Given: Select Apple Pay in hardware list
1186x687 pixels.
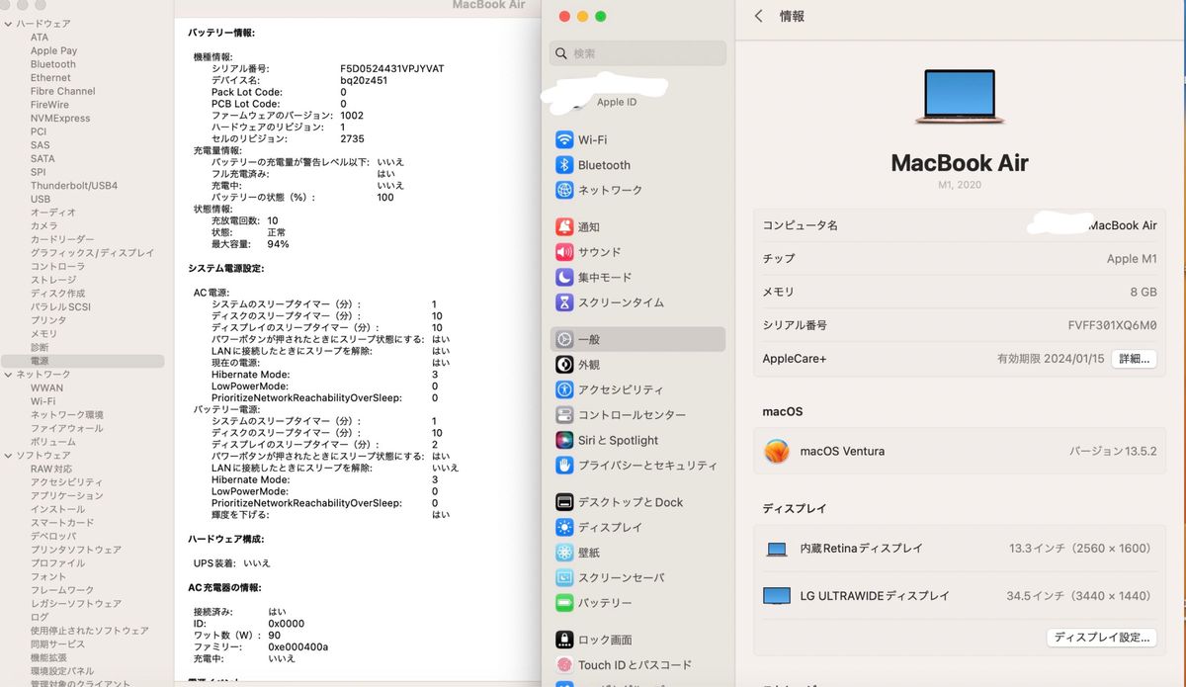Looking at the screenshot, I should 53,51.
